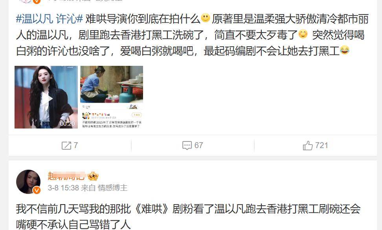Image resolution: width=382 pixels, height=230 pixels.
Task: Open the dishwashing scene image thumbnail
Action: pos(112,97)
